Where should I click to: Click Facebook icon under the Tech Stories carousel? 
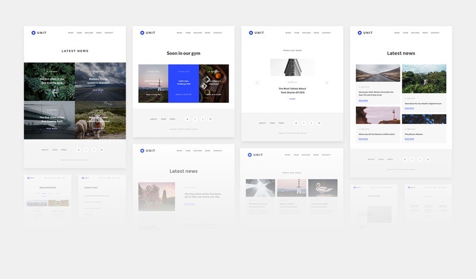(303, 123)
